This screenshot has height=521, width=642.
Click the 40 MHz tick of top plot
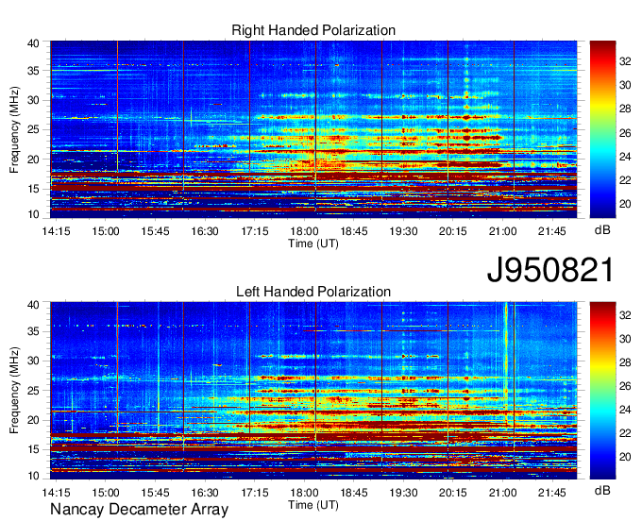tap(33, 43)
